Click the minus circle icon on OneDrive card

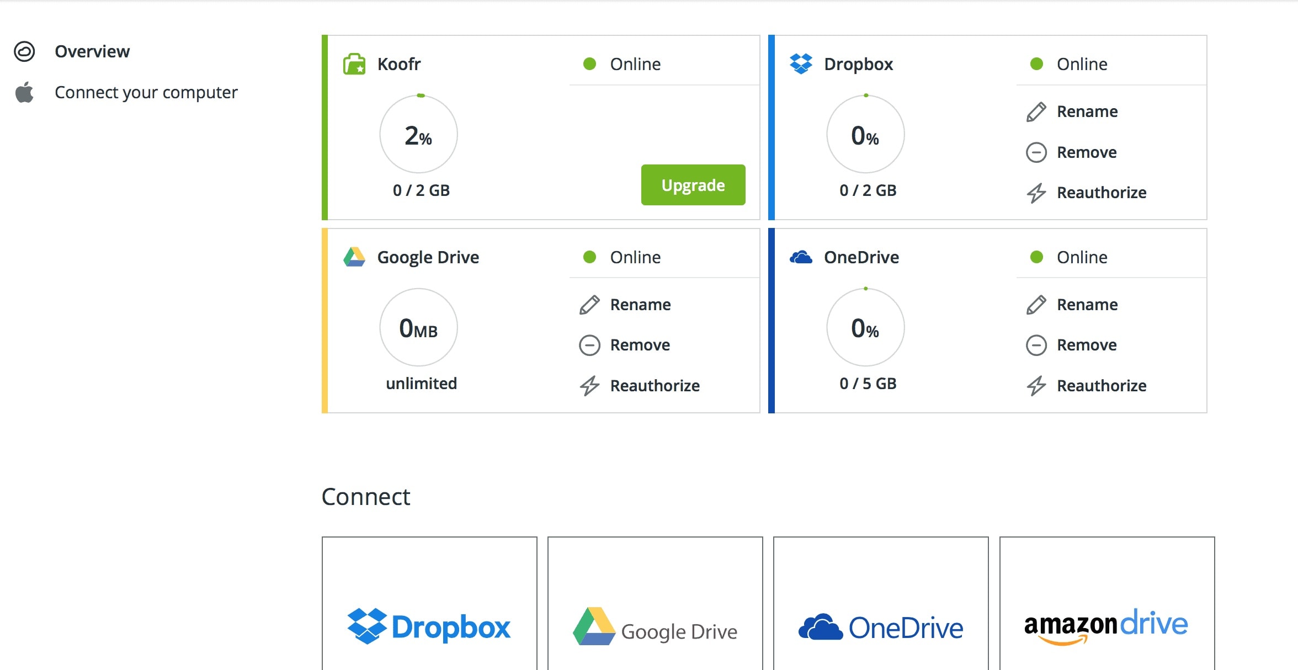pyautogui.click(x=1036, y=345)
